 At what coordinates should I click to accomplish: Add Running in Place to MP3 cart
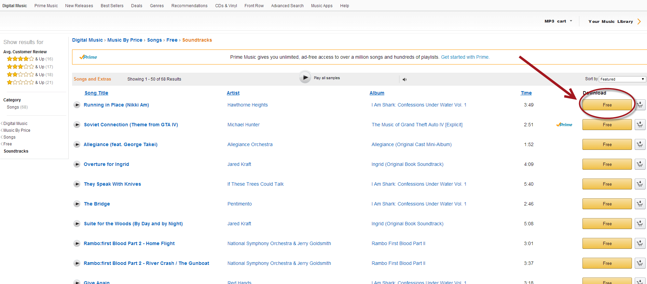coord(640,105)
